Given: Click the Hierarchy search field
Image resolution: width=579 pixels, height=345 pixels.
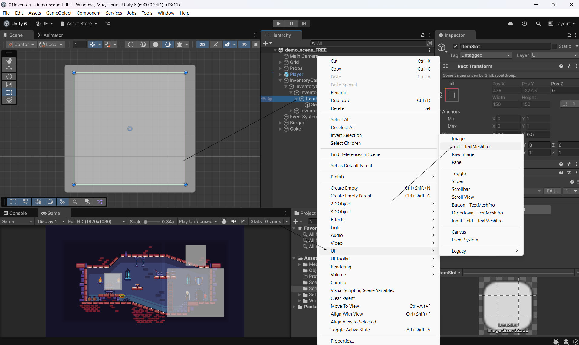Looking at the screenshot, I should [369, 43].
